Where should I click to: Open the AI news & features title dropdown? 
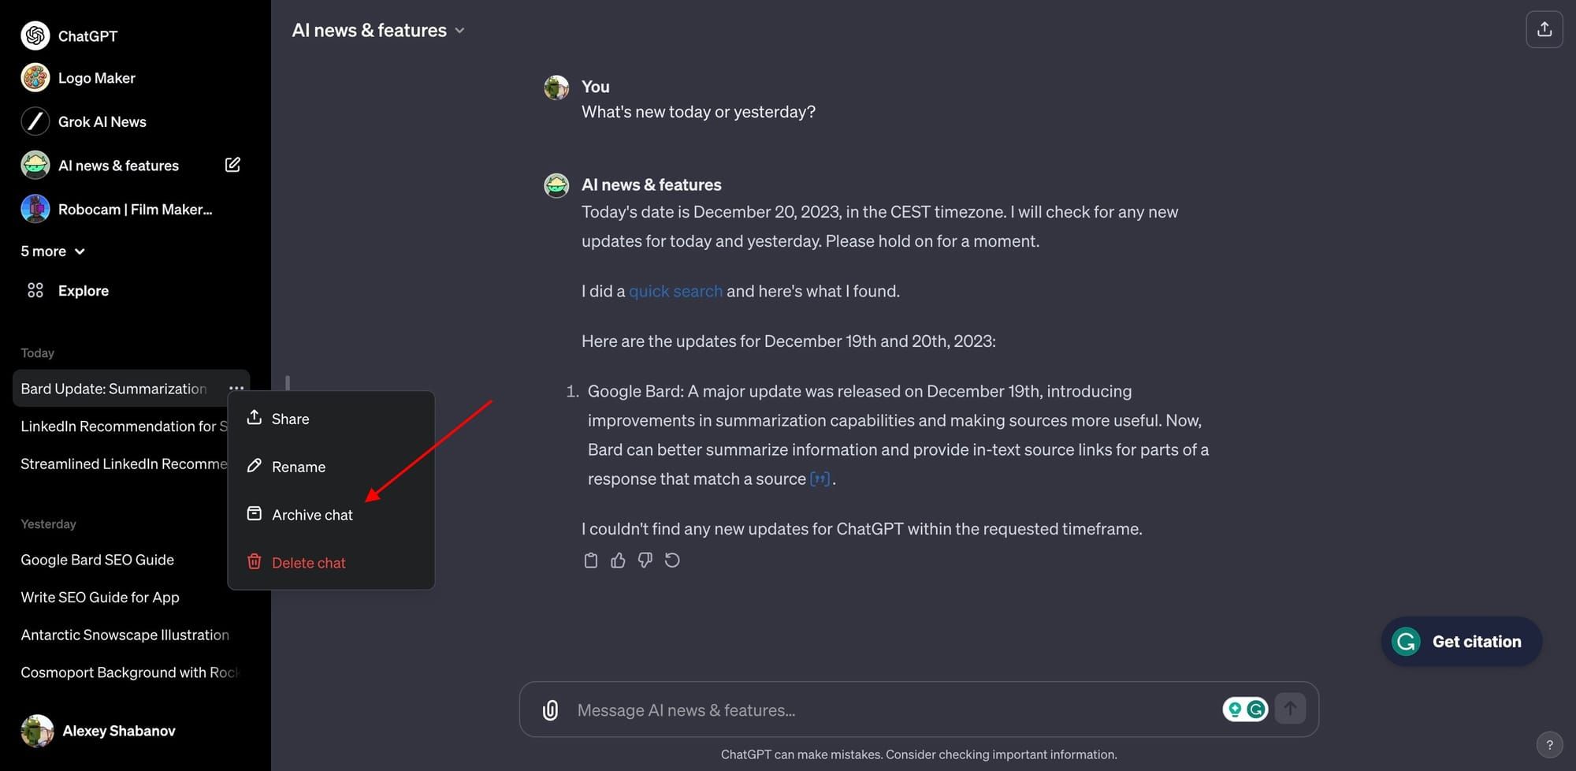click(459, 30)
